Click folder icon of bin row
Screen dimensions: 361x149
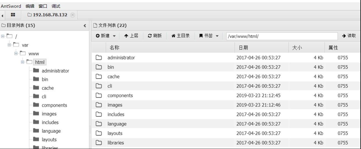coord(99,67)
